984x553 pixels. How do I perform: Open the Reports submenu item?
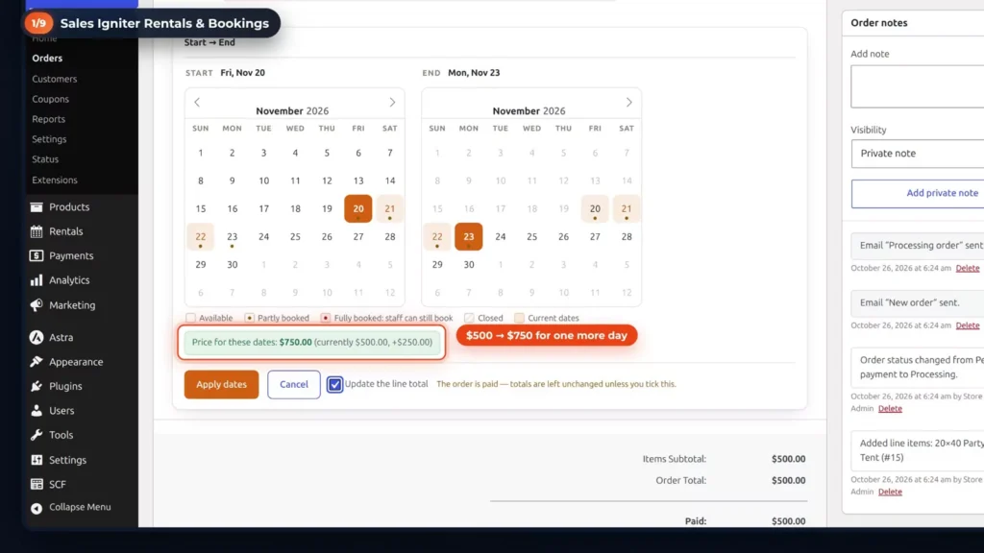click(48, 119)
